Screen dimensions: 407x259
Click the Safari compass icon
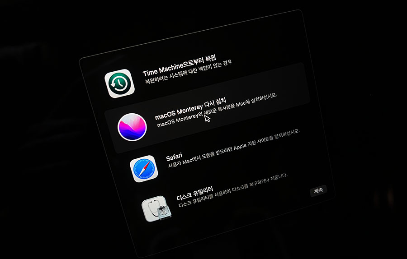point(144,169)
